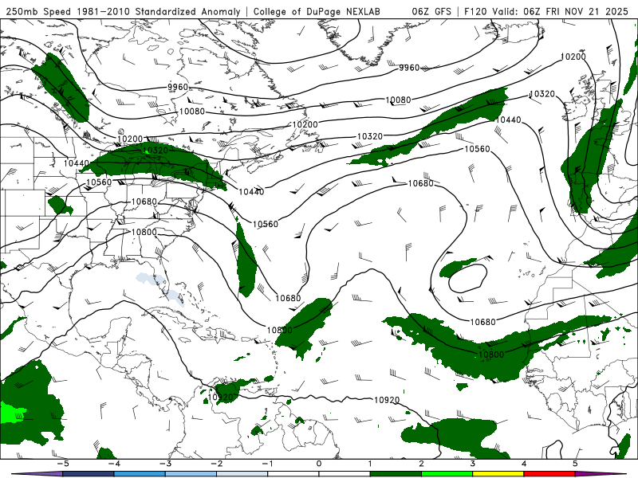Click the 10680 label in the central North Atlantic

click(x=421, y=183)
